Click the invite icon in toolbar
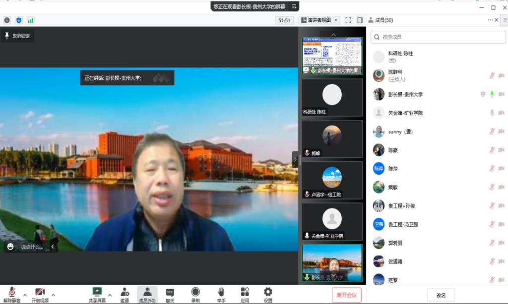 pos(125,292)
